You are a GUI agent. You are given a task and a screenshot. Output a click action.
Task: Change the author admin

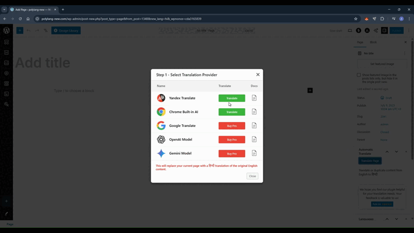tap(384, 124)
